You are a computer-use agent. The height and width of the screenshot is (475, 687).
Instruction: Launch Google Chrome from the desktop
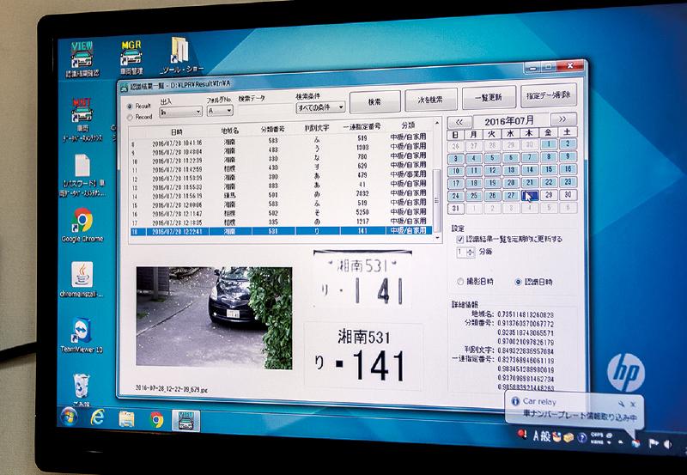(x=84, y=224)
